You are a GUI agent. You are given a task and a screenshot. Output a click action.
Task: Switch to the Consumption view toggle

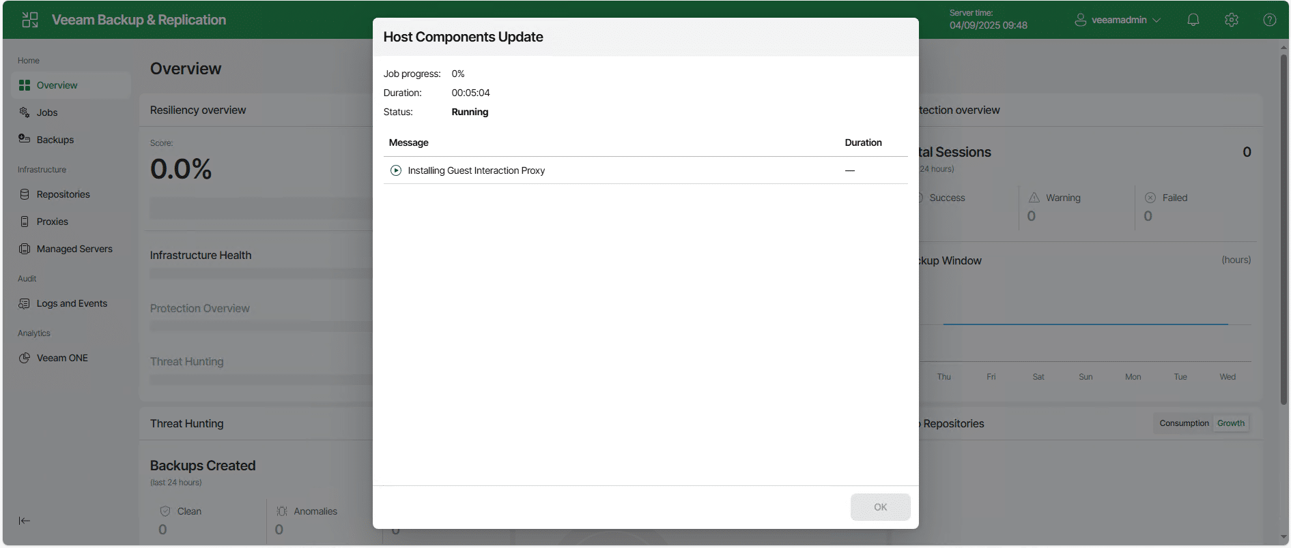click(1184, 423)
